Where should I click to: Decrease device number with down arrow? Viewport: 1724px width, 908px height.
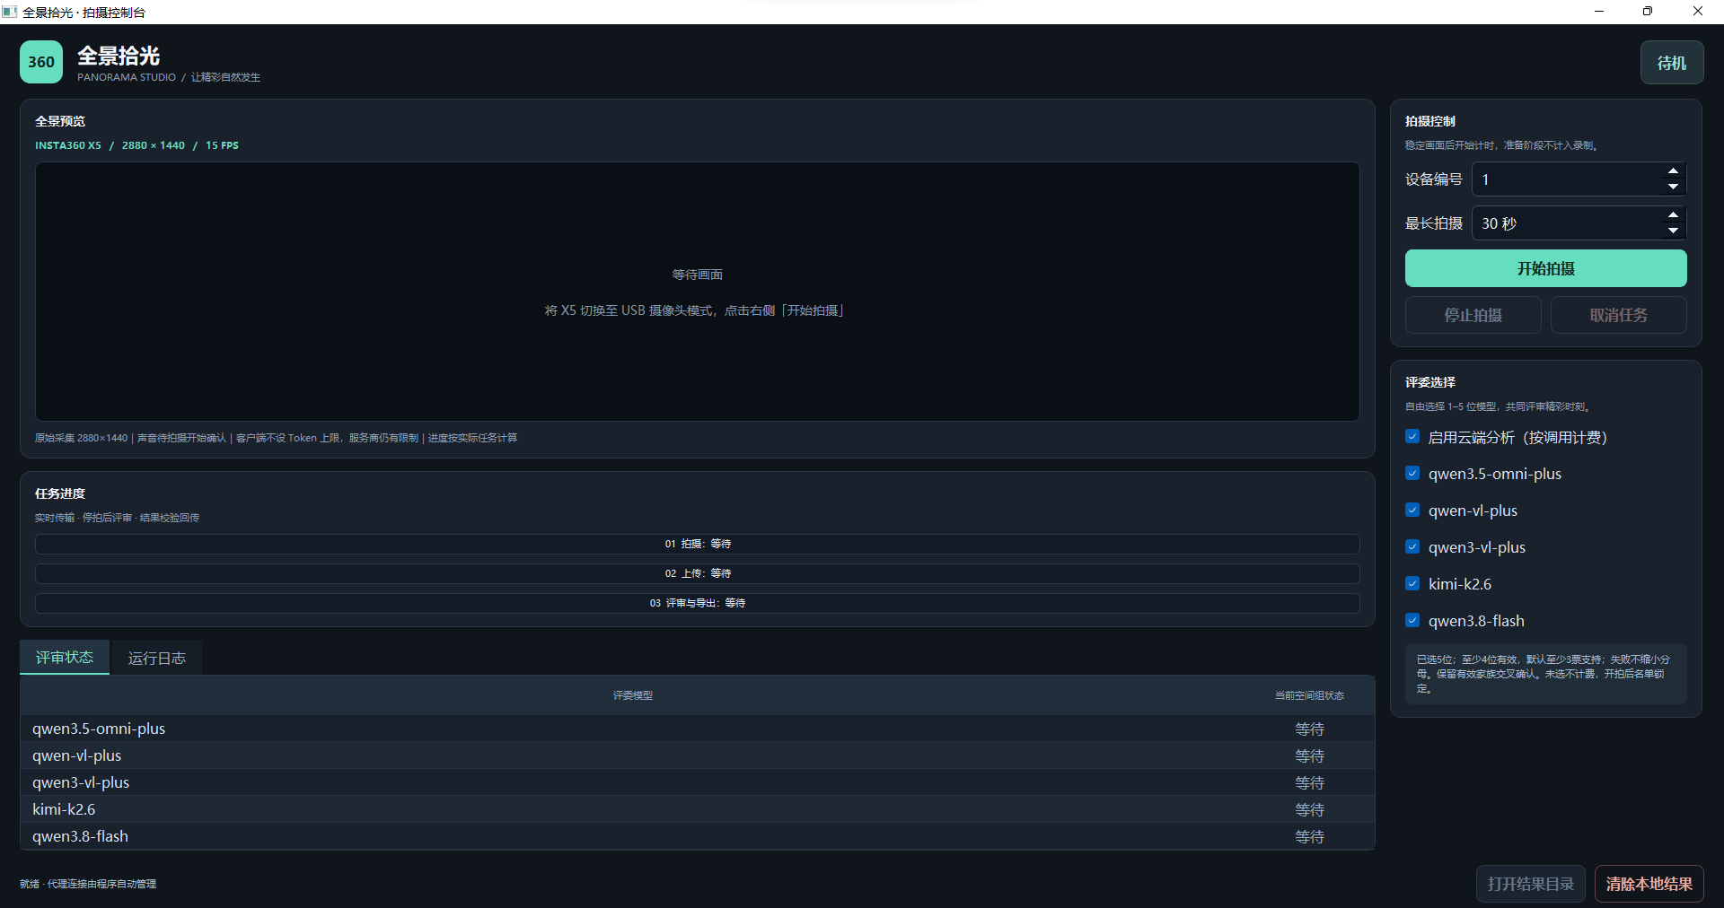[1672, 187]
